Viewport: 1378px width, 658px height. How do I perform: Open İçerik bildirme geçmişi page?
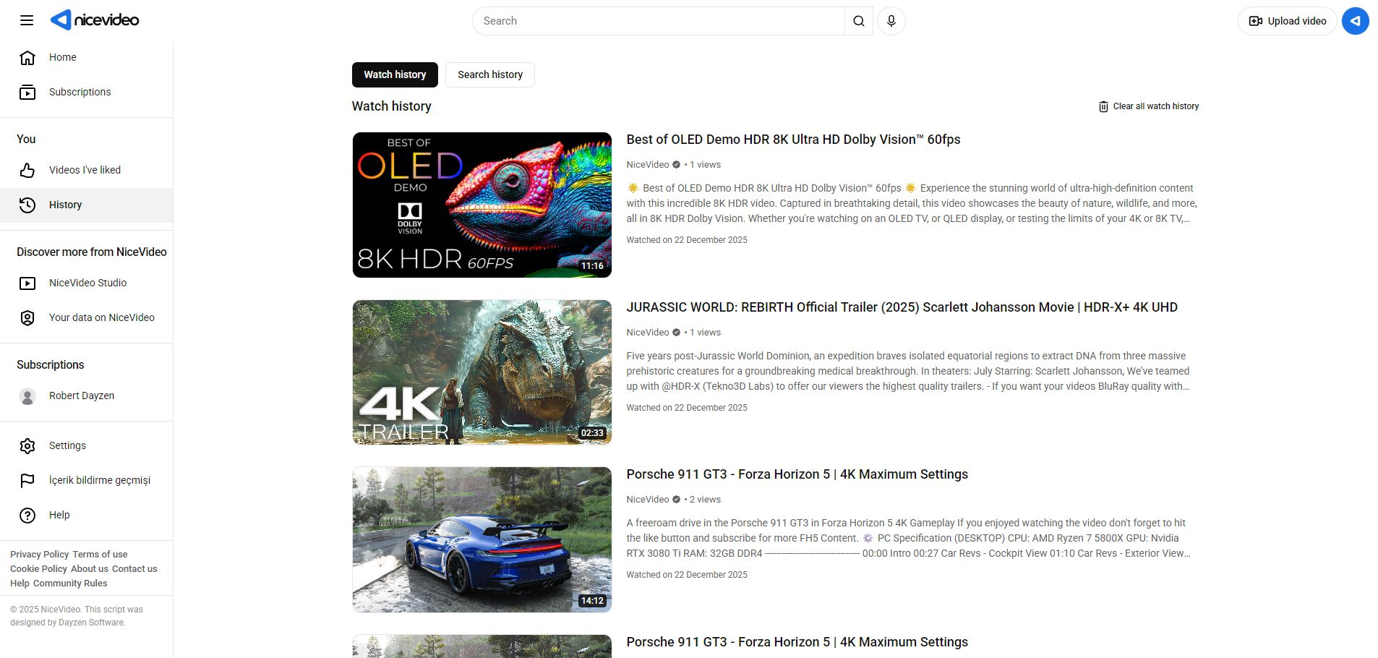coord(87,481)
